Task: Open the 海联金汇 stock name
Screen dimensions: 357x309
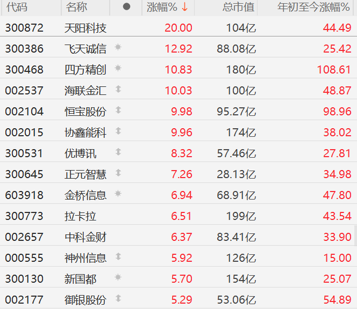Action: pyautogui.click(x=85, y=91)
